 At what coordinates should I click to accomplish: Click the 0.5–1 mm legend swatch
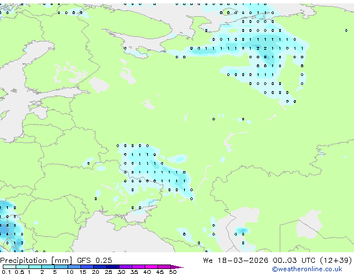(22, 267)
